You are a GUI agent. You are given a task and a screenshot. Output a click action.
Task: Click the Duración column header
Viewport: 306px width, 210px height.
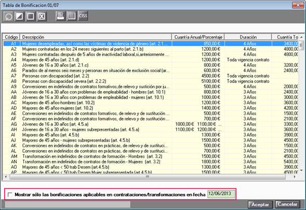click(x=248, y=37)
